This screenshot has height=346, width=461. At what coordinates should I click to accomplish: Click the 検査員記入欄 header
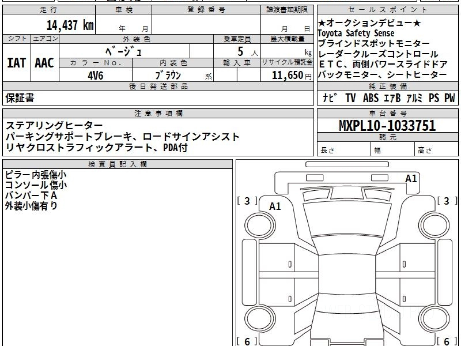click(118, 164)
